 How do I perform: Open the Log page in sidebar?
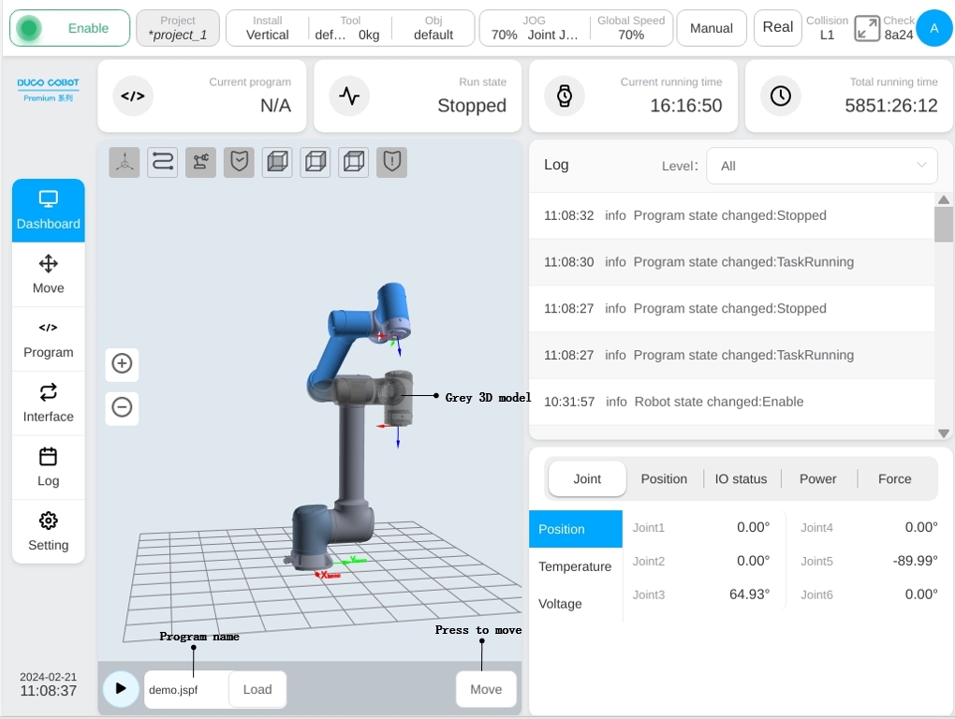[48, 467]
